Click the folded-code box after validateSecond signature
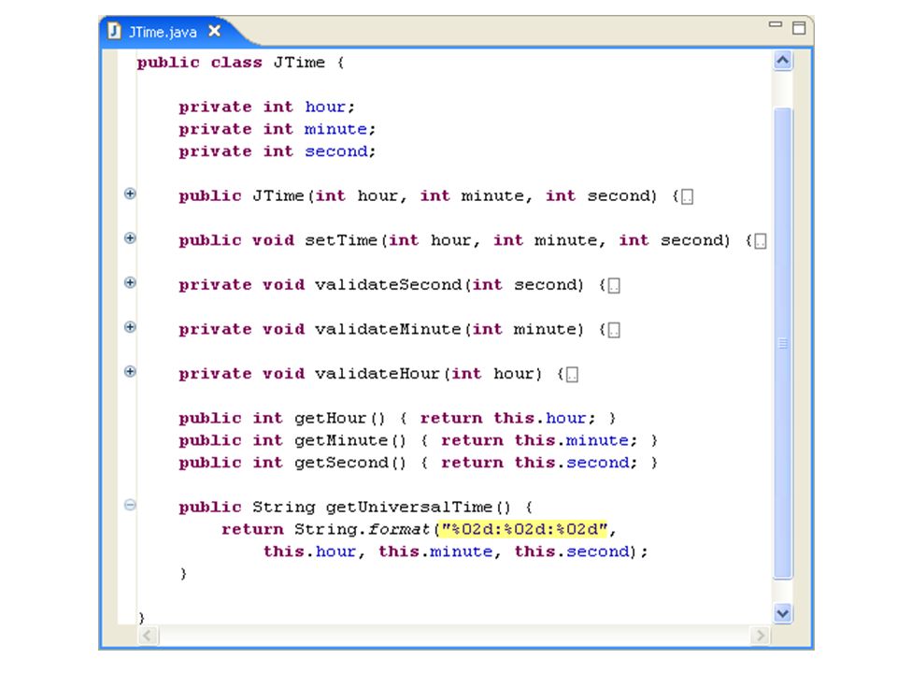 pyautogui.click(x=614, y=286)
